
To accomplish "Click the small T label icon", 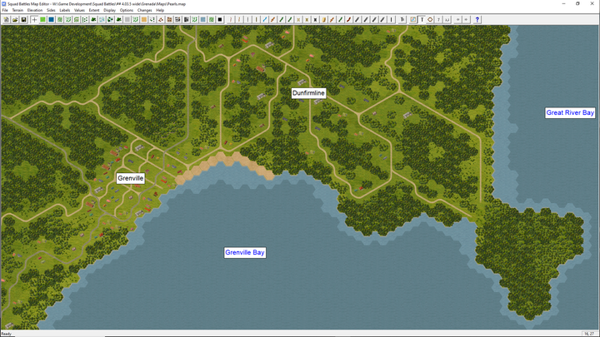I will (x=438, y=19).
